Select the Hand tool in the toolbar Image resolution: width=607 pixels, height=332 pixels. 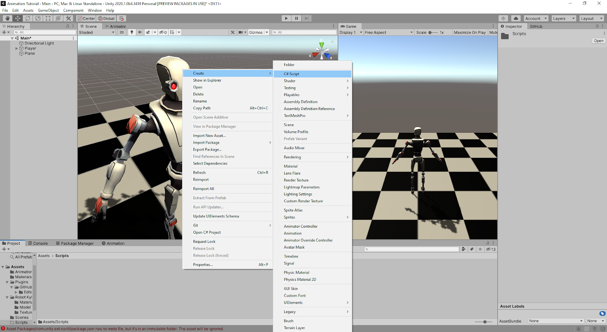[7, 18]
